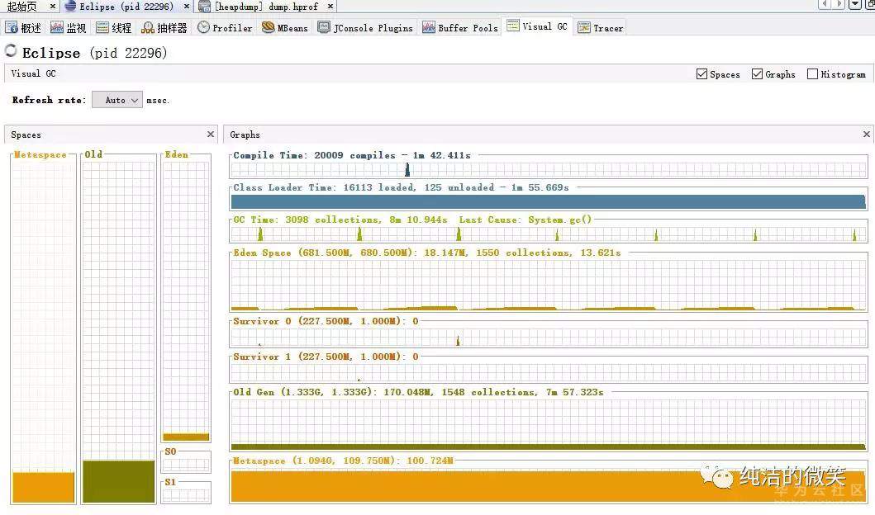
Task: Click the Tracer tab icon
Action: pyautogui.click(x=583, y=27)
